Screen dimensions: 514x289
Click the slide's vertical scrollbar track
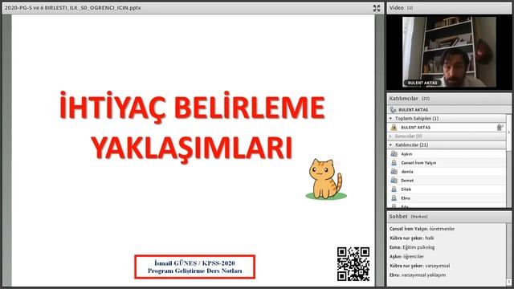point(379,151)
